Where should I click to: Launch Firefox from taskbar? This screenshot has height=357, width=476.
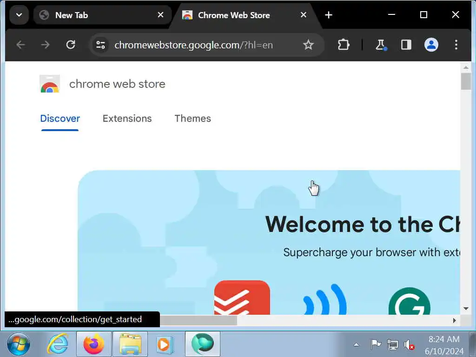(x=93, y=344)
